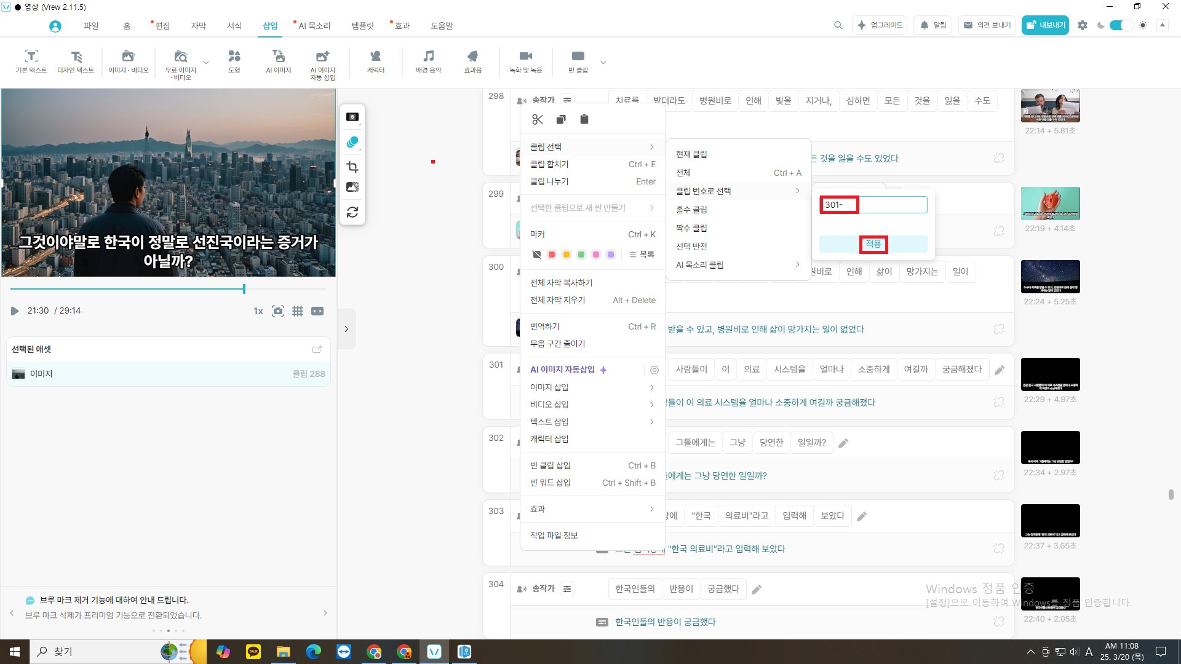Open dropdown arrow next to 빈 클립
Screen dimensions: 1181x664
tap(603, 62)
